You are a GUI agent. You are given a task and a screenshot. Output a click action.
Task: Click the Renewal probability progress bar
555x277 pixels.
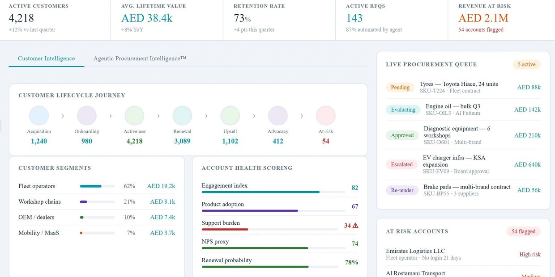270,267
